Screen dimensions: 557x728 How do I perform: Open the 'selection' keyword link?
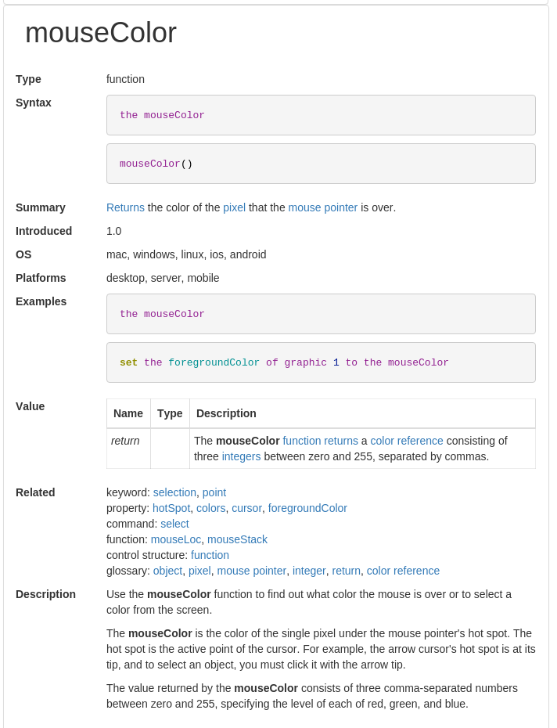click(x=174, y=492)
